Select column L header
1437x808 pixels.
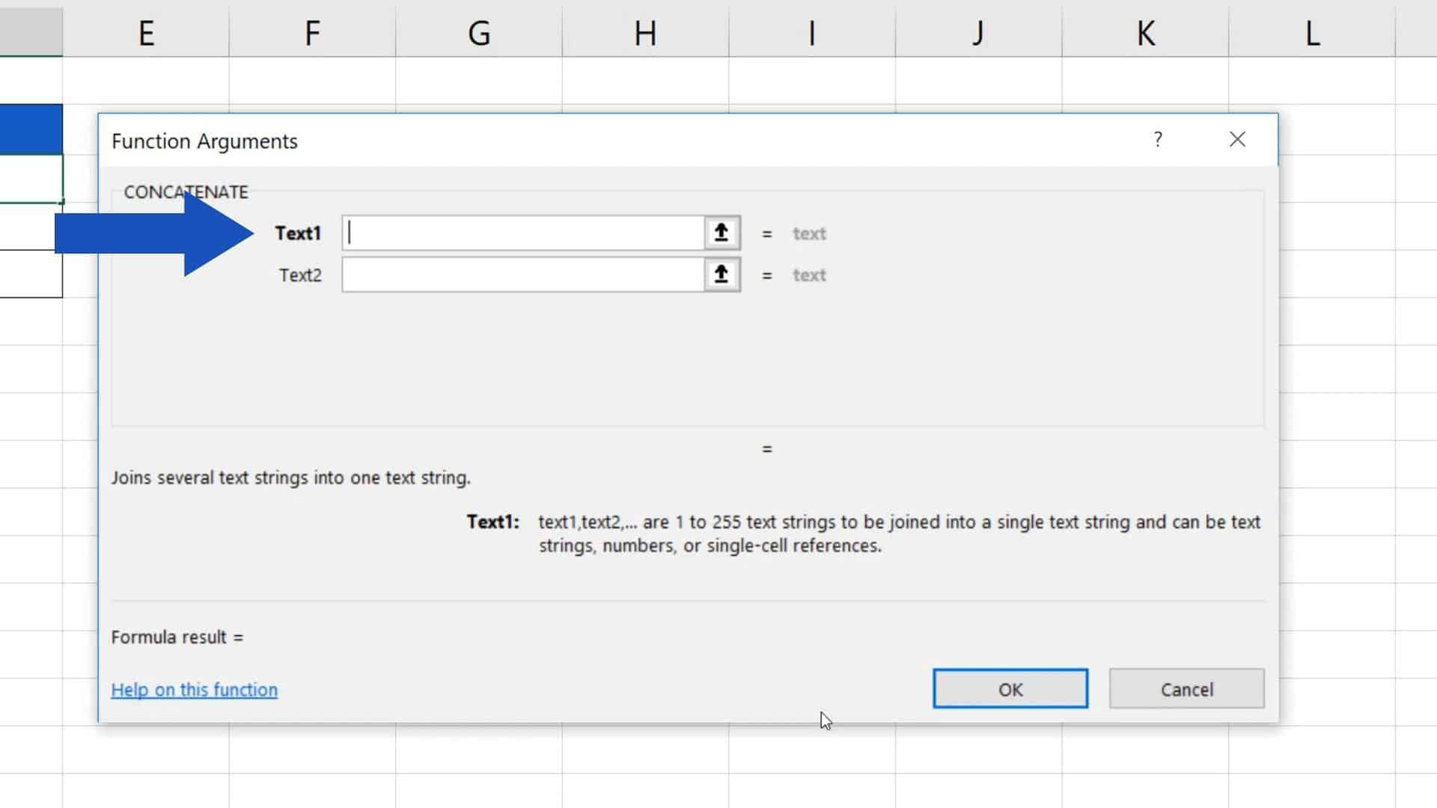click(1311, 33)
